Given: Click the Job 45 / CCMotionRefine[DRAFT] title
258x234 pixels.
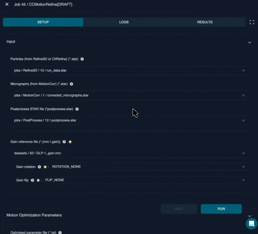Looking at the screenshot, I should [x=43, y=5].
